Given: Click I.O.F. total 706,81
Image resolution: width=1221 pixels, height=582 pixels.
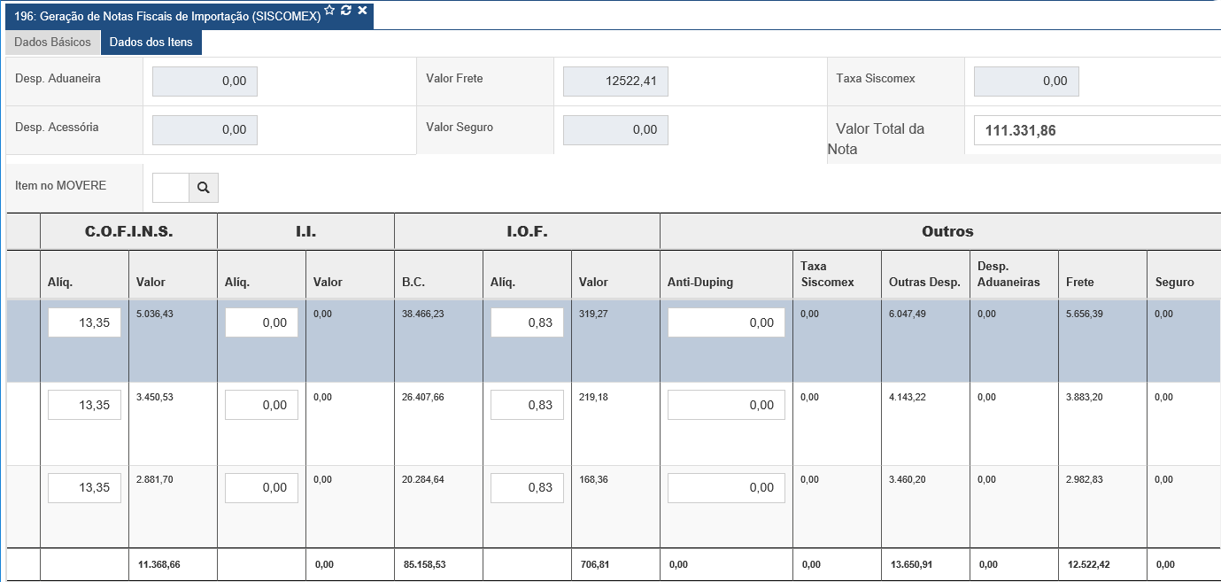Looking at the screenshot, I should tap(594, 564).
